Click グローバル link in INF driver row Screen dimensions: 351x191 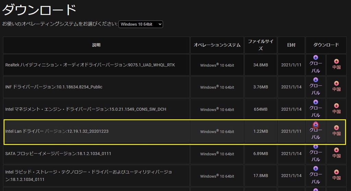pos(316,89)
